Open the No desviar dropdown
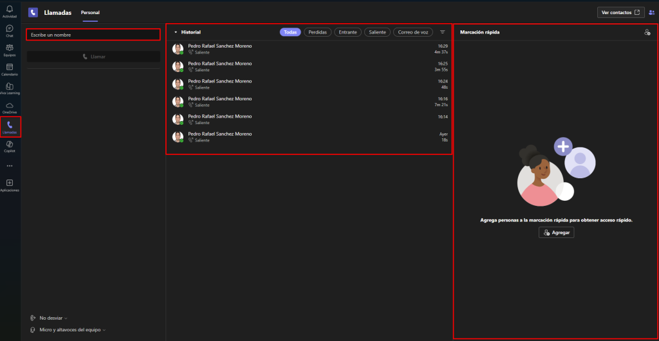This screenshot has width=659, height=341. pyautogui.click(x=53, y=318)
